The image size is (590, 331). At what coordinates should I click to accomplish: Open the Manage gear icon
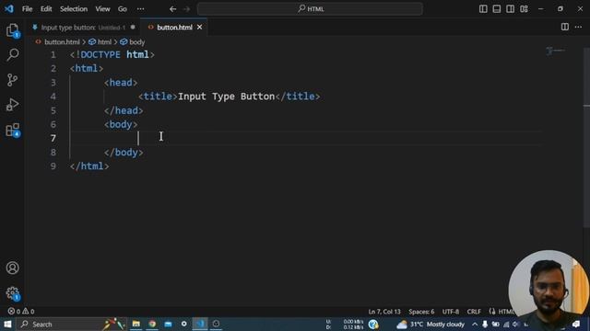(x=12, y=292)
